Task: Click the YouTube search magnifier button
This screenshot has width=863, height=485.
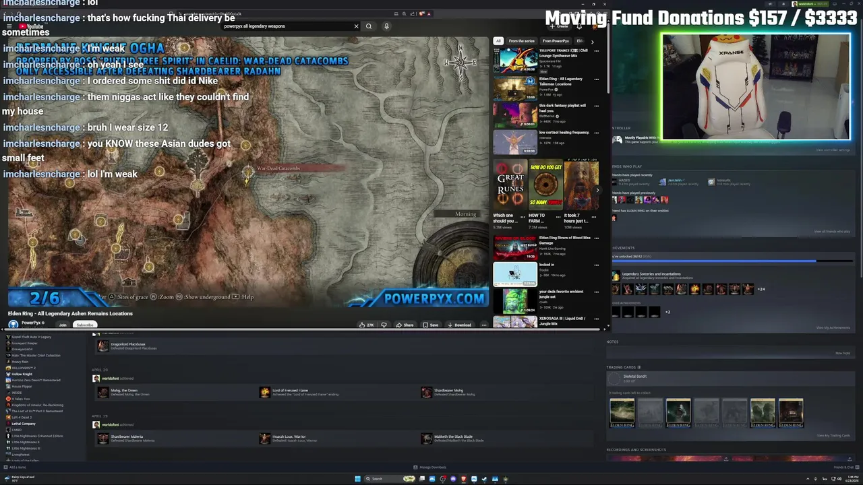Action: (369, 26)
